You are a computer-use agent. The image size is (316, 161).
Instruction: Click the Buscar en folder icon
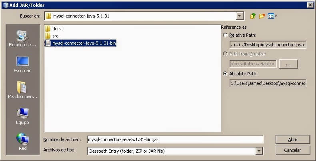tap(48, 16)
